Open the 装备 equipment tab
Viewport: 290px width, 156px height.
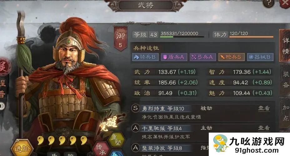click(x=285, y=80)
